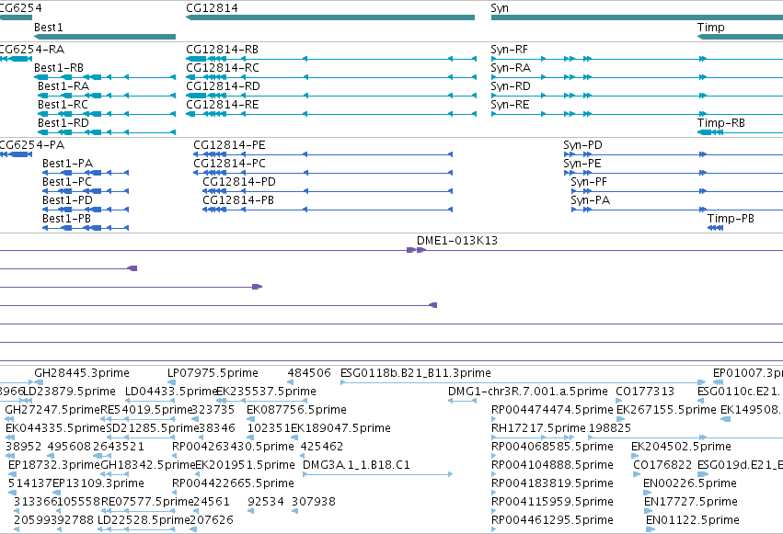Select the RP004461295.5prime feature

494,529
